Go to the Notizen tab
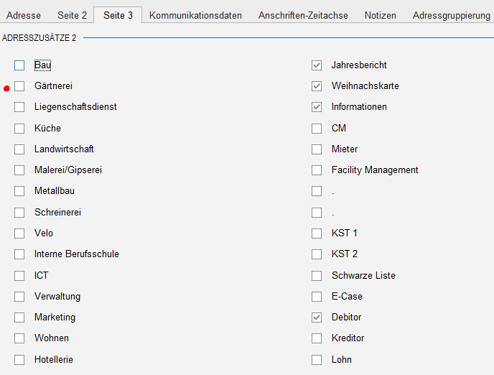 380,15
